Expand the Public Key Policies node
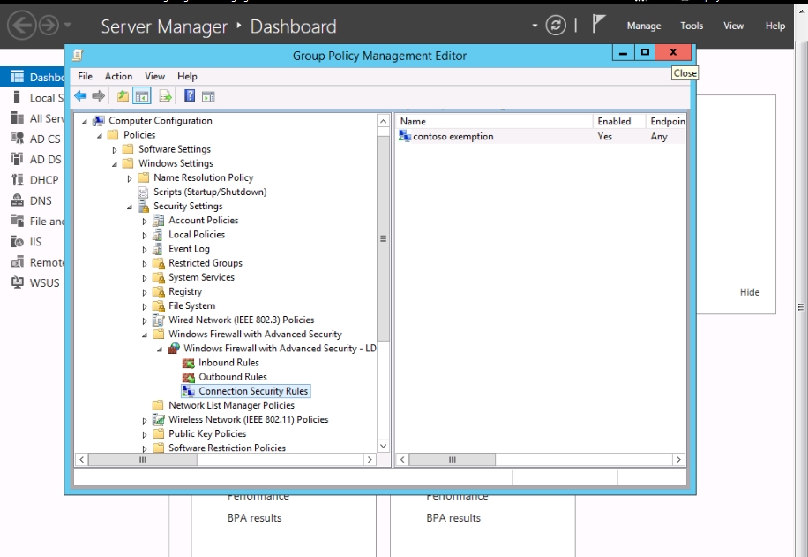Viewport: 808px width, 557px height. point(145,434)
